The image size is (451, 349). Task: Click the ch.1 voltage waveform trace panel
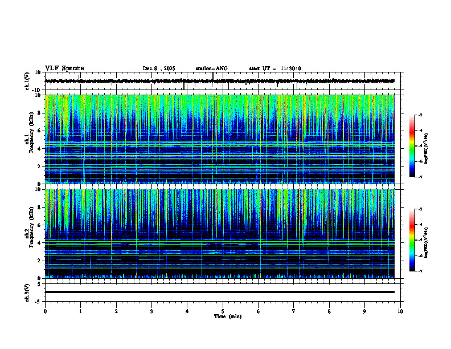(224, 81)
